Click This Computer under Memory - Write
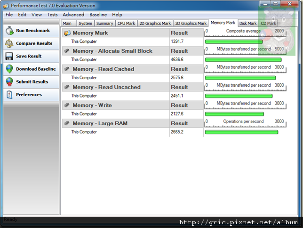 pos(84,114)
